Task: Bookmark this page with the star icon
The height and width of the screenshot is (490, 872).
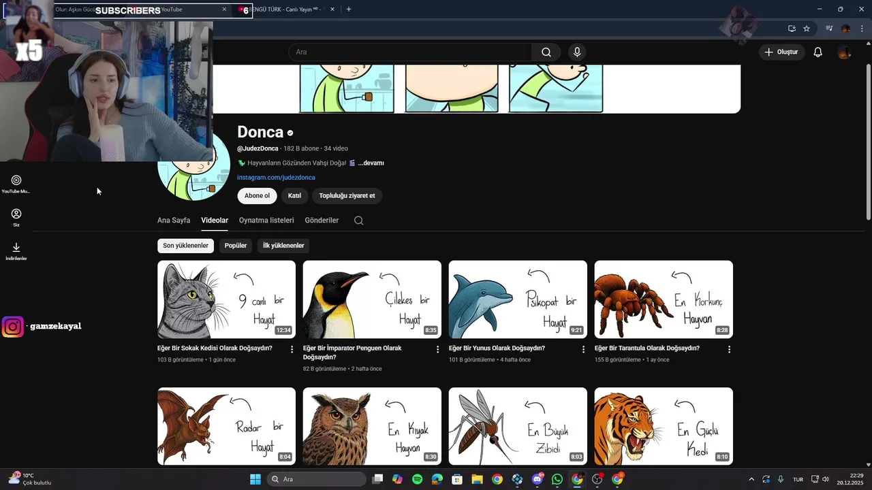Action: (807, 29)
